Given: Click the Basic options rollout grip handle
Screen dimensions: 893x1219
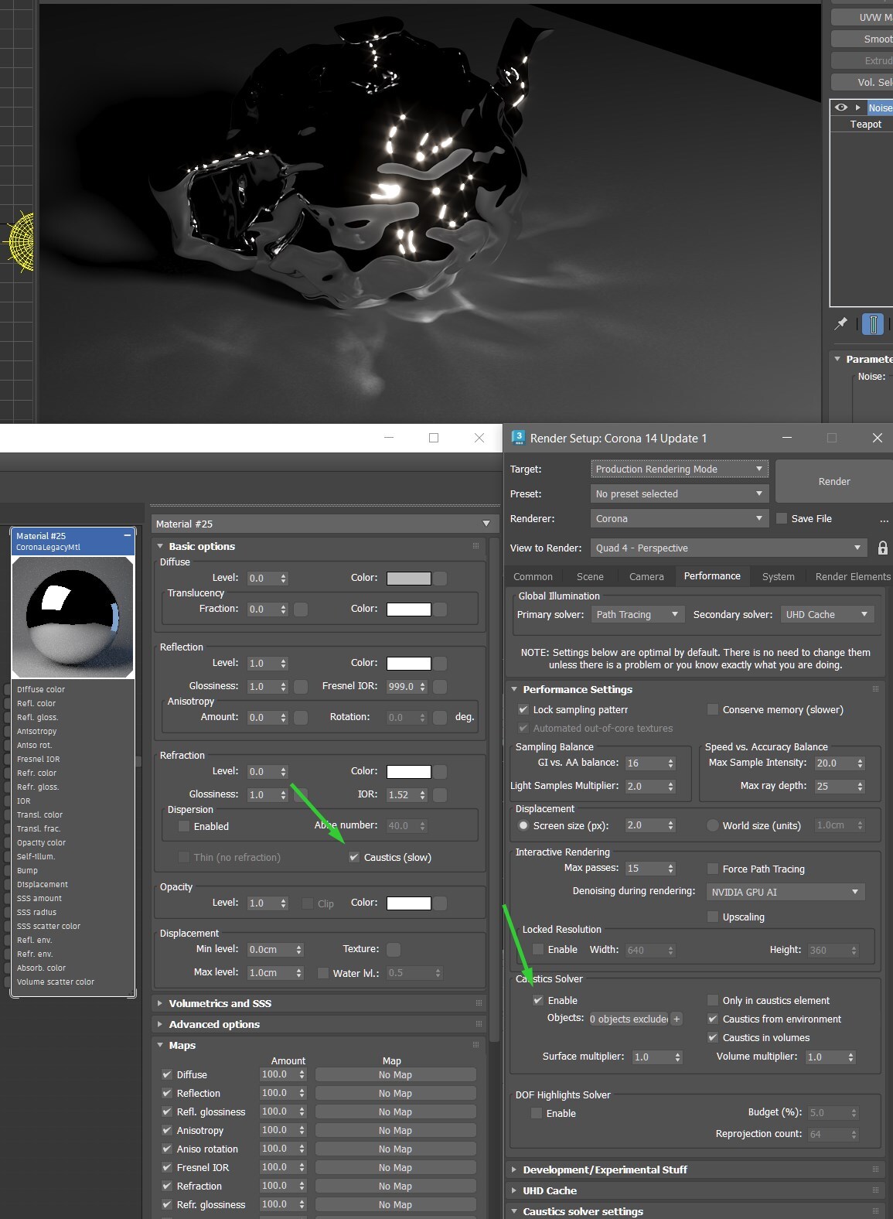Looking at the screenshot, I should click(x=476, y=546).
